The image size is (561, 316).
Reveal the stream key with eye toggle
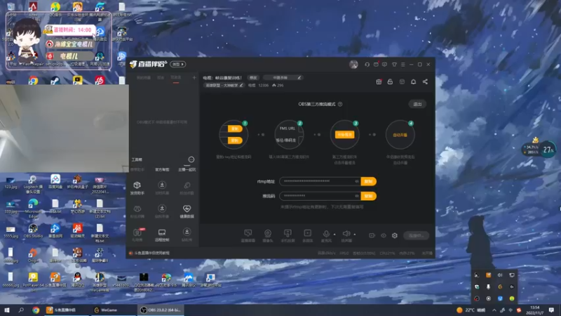point(357,196)
